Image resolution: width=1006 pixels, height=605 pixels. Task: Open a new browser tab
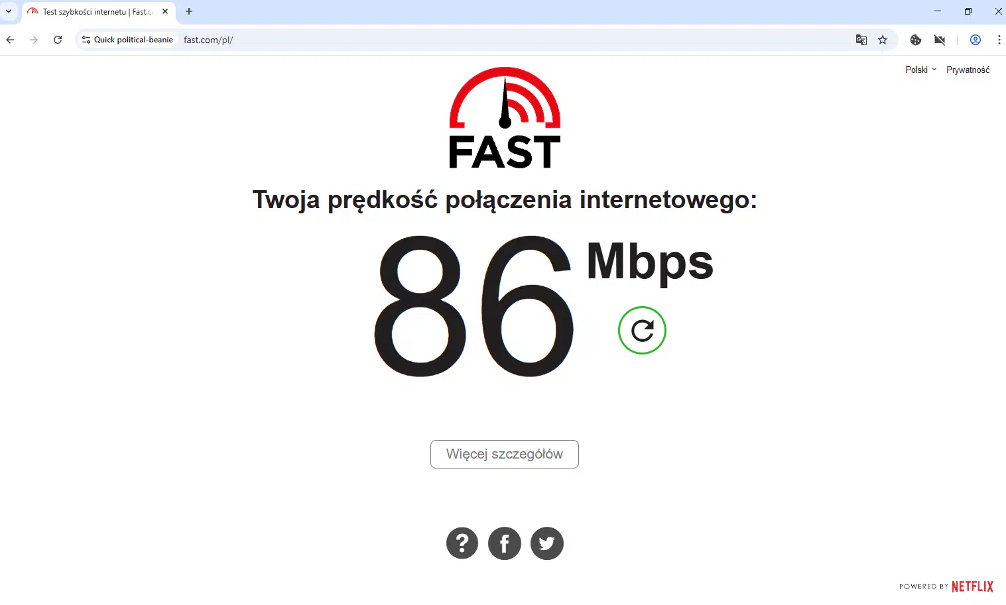tap(189, 11)
